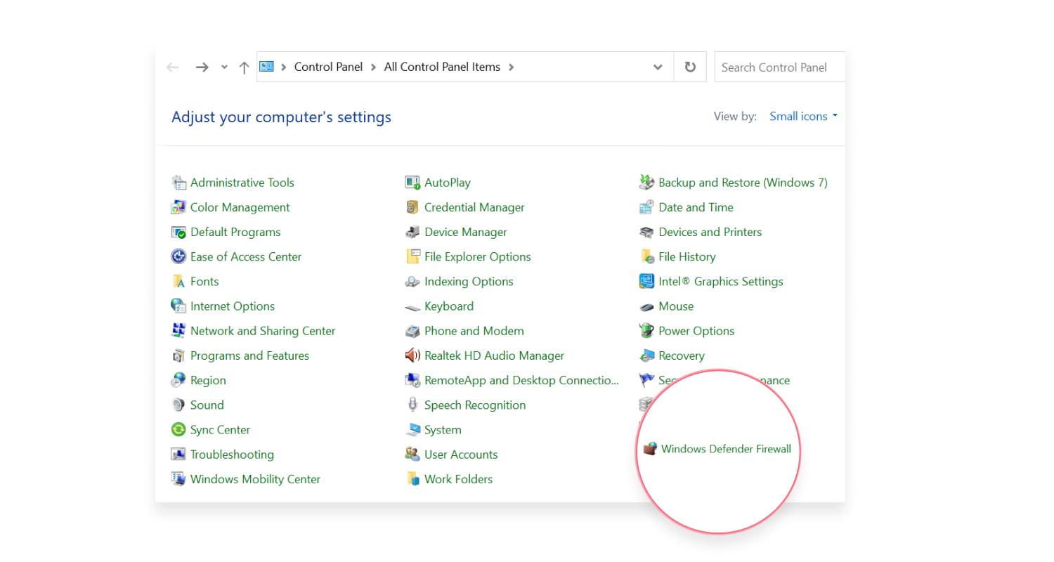Viewport: 1054px width, 562px height.
Task: Click the Keyboard icon
Action: click(x=412, y=307)
